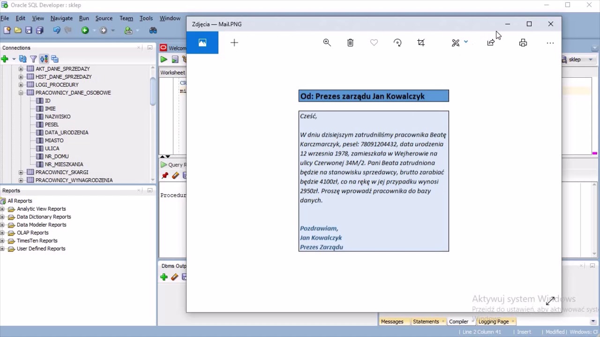Expand Analytic View Reports folder

(x=2, y=209)
